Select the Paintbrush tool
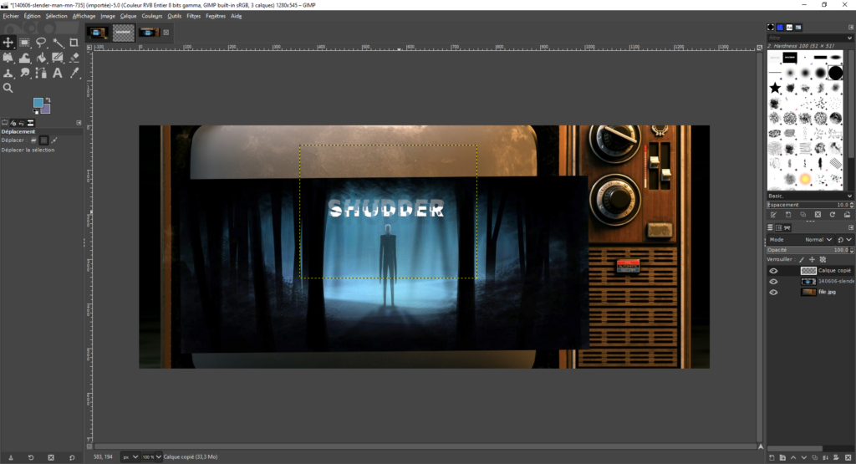 tap(58, 58)
